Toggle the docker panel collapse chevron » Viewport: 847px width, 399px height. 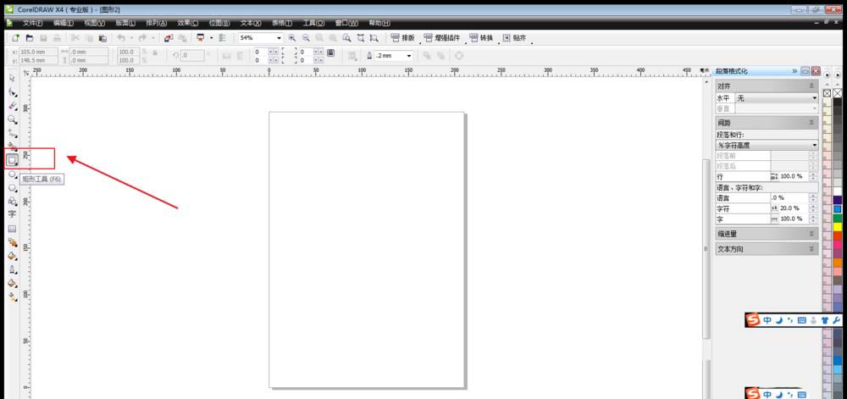[794, 71]
